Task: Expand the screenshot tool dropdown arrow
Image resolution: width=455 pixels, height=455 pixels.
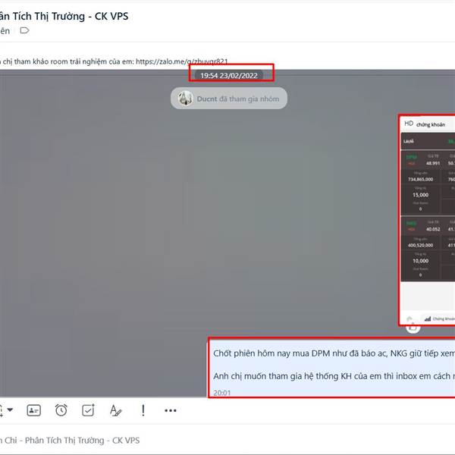Action: (x=10, y=409)
